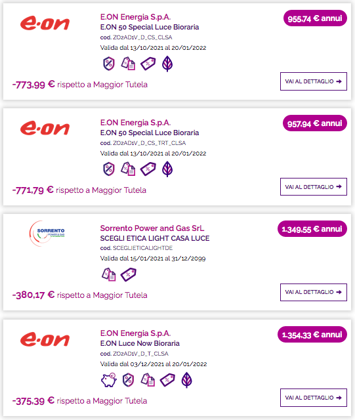Open details of 955,74 € offer
355x420 pixels.
(x=314, y=81)
